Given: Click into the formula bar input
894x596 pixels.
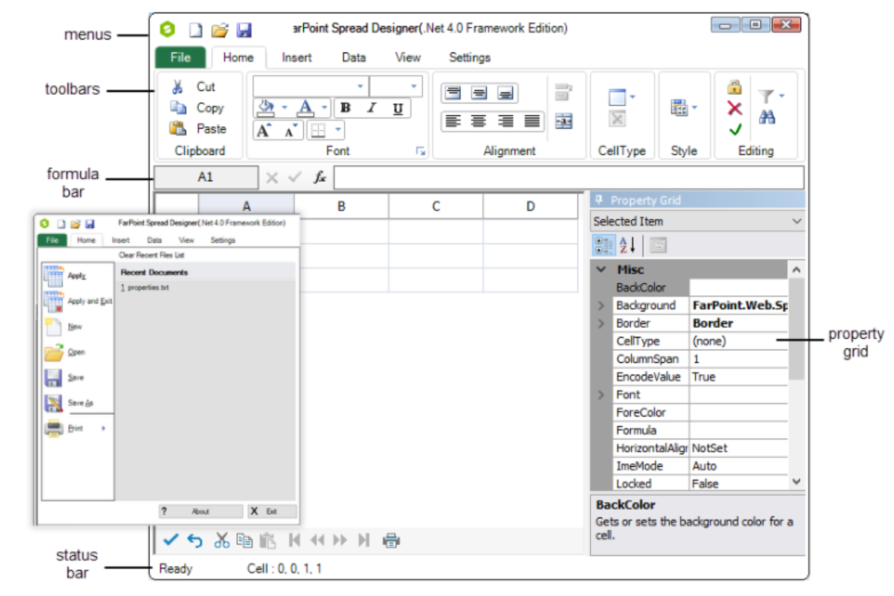Looking at the screenshot, I should pyautogui.click(x=569, y=178).
